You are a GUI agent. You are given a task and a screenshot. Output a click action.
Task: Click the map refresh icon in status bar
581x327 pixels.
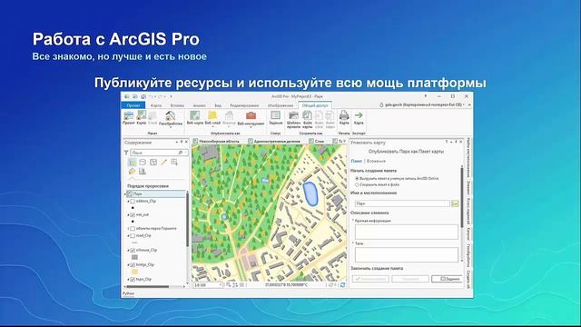coord(342,284)
